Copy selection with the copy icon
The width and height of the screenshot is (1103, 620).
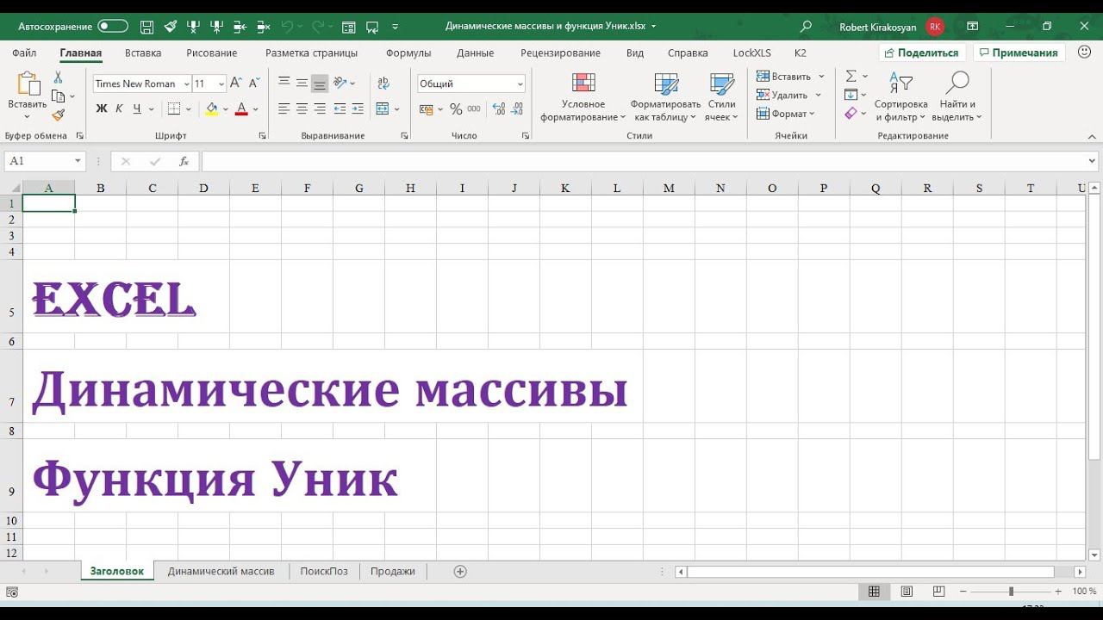59,96
